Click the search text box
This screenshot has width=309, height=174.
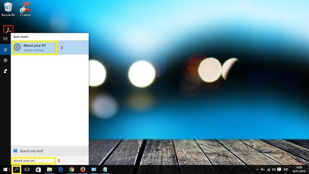click(33, 160)
